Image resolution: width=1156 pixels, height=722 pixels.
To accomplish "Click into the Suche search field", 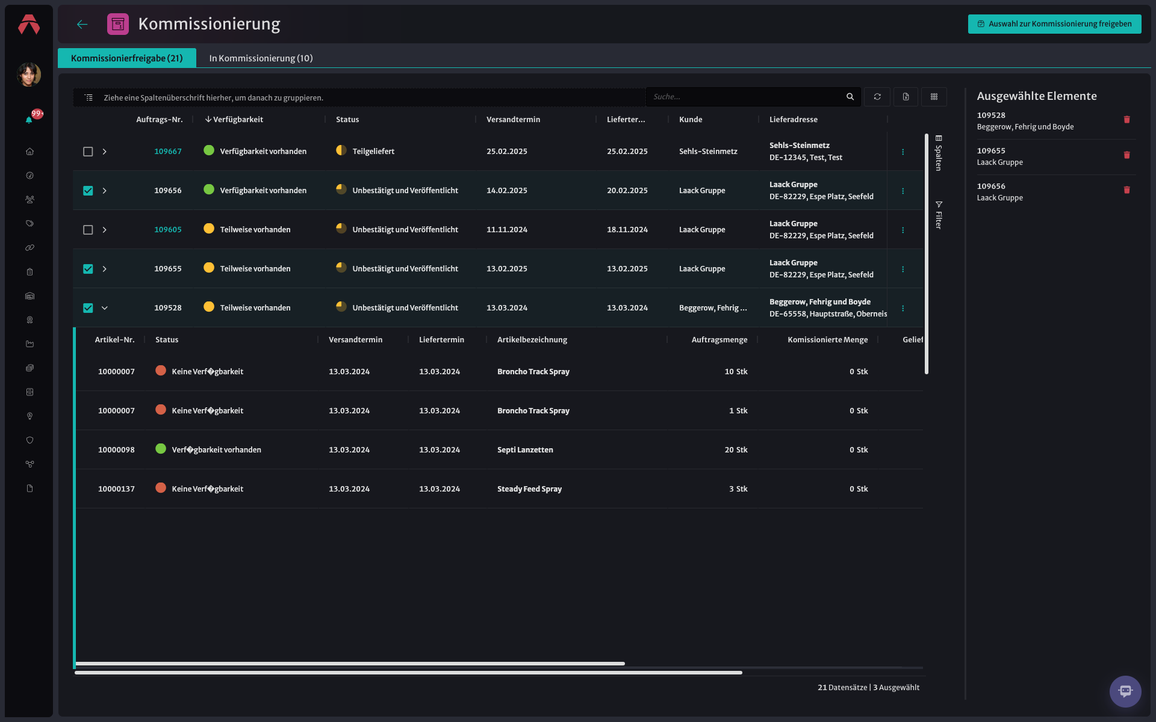I will [747, 97].
